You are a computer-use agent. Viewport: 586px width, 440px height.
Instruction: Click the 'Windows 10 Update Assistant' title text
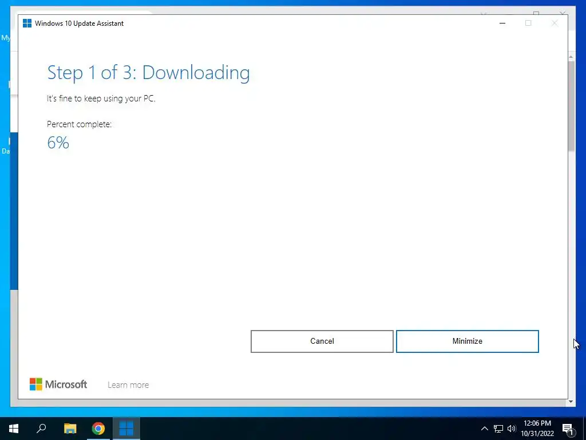coord(79,23)
